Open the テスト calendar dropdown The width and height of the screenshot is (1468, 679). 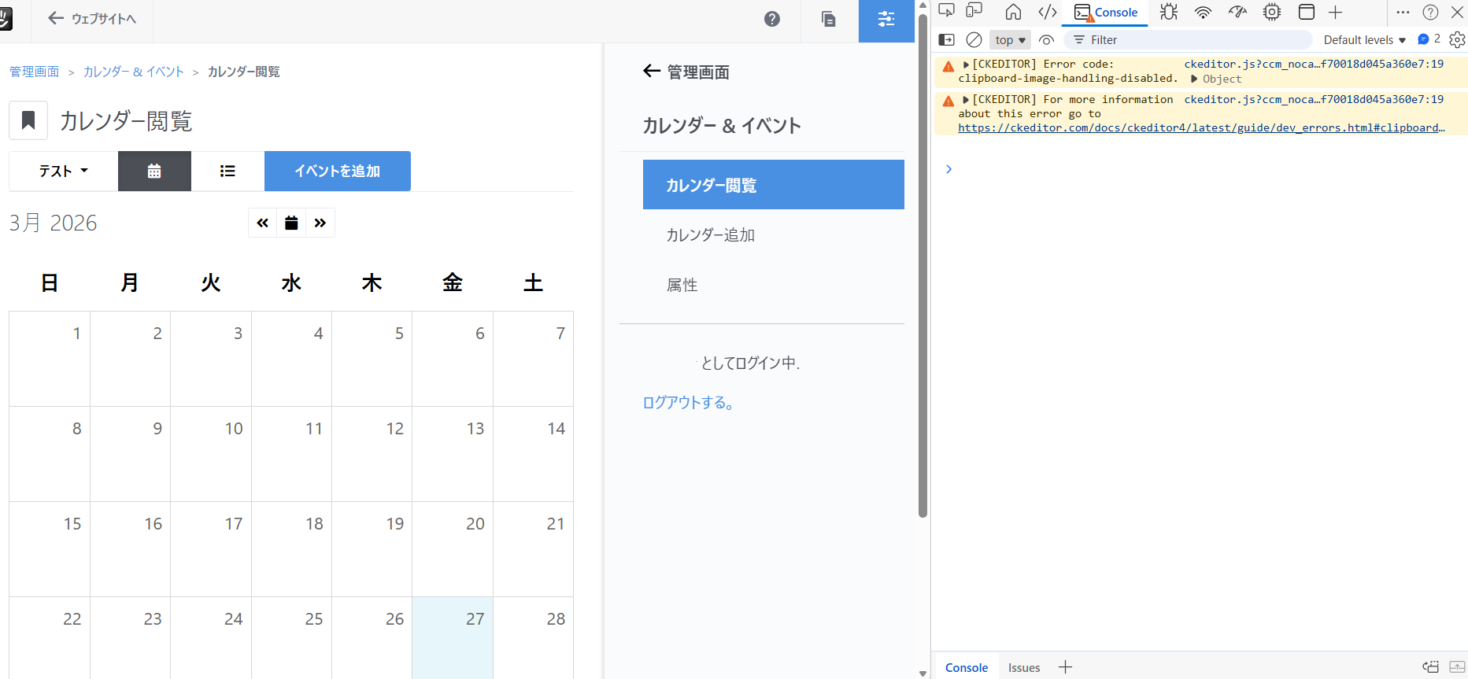point(63,171)
